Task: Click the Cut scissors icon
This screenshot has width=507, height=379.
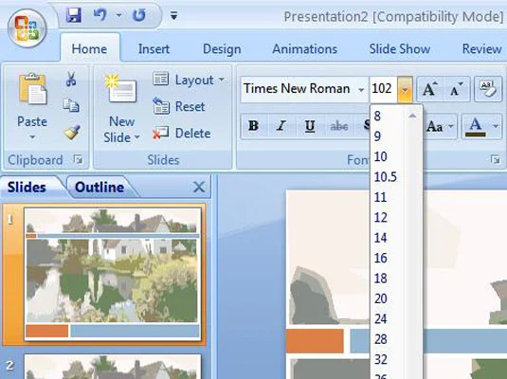Action: 71,79
